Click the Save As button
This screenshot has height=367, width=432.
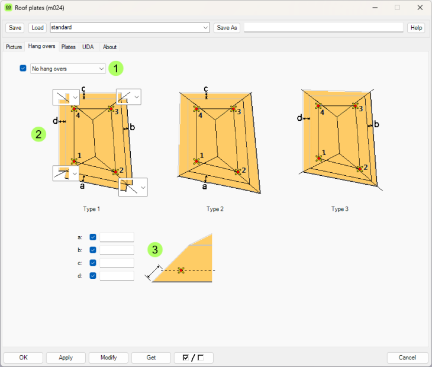227,28
